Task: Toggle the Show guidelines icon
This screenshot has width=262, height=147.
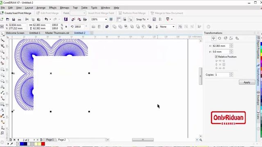Action: click(x=130, y=19)
